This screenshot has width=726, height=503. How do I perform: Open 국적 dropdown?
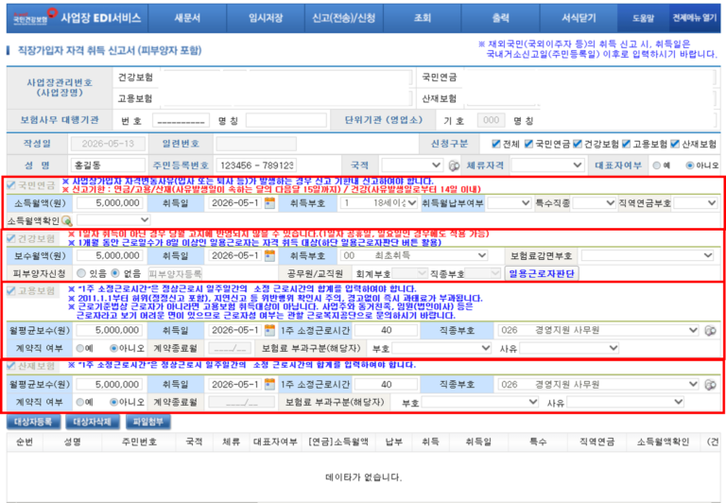(x=411, y=165)
